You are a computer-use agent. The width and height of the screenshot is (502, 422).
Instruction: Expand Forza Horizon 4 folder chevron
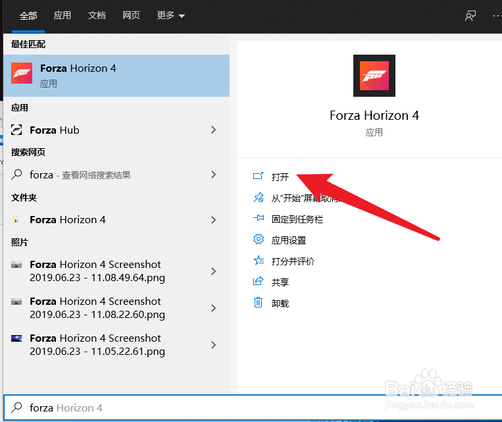click(214, 220)
